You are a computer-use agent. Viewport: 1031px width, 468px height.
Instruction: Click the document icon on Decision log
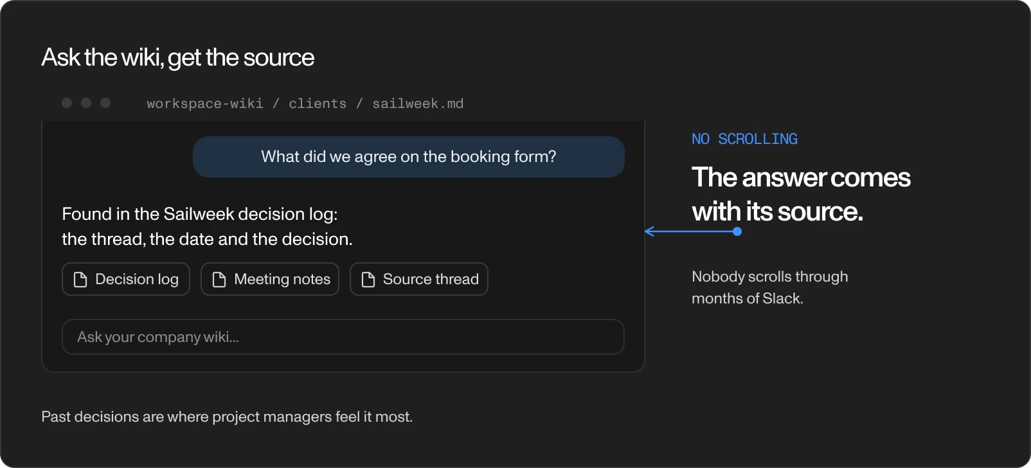[80, 279]
